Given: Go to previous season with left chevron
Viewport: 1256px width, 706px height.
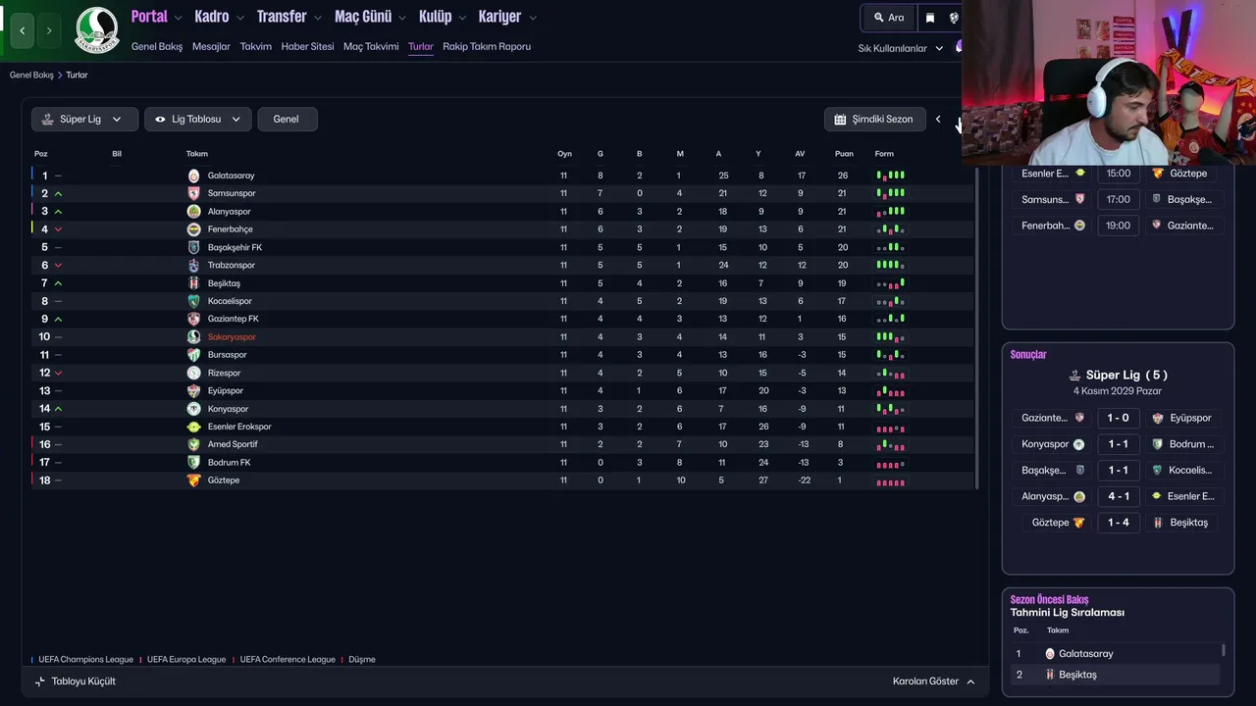Looking at the screenshot, I should (x=938, y=120).
